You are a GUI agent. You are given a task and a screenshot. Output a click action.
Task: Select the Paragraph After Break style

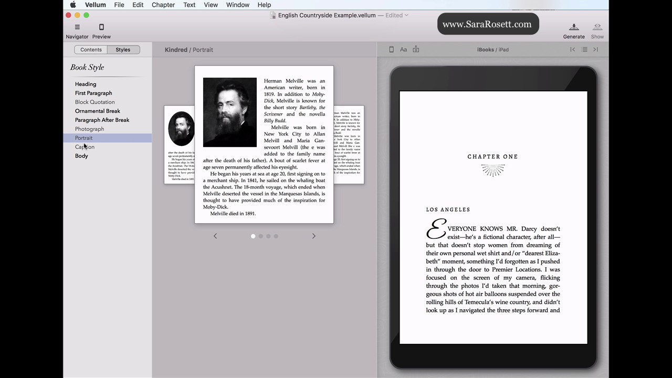pyautogui.click(x=102, y=120)
